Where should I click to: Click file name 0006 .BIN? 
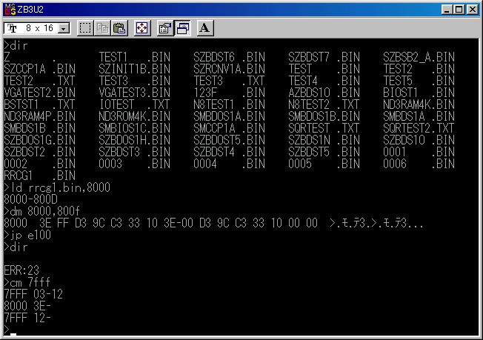point(419,164)
